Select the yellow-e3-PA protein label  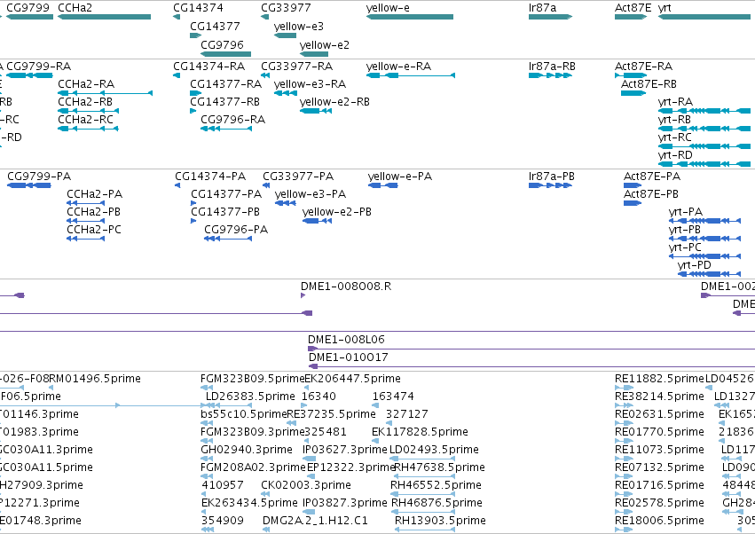(311, 194)
